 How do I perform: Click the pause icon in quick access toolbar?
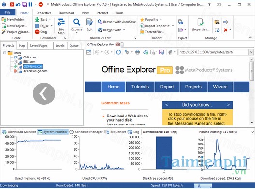tap(30, 4)
